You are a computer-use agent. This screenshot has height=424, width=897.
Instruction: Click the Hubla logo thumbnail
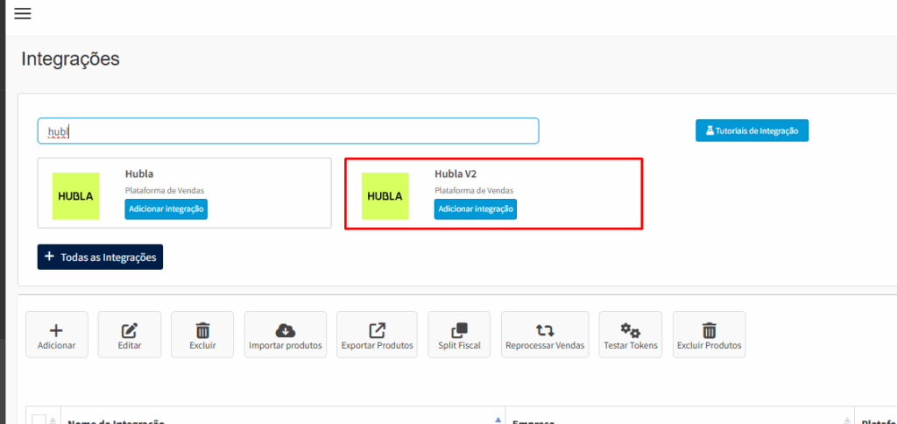coord(75,195)
